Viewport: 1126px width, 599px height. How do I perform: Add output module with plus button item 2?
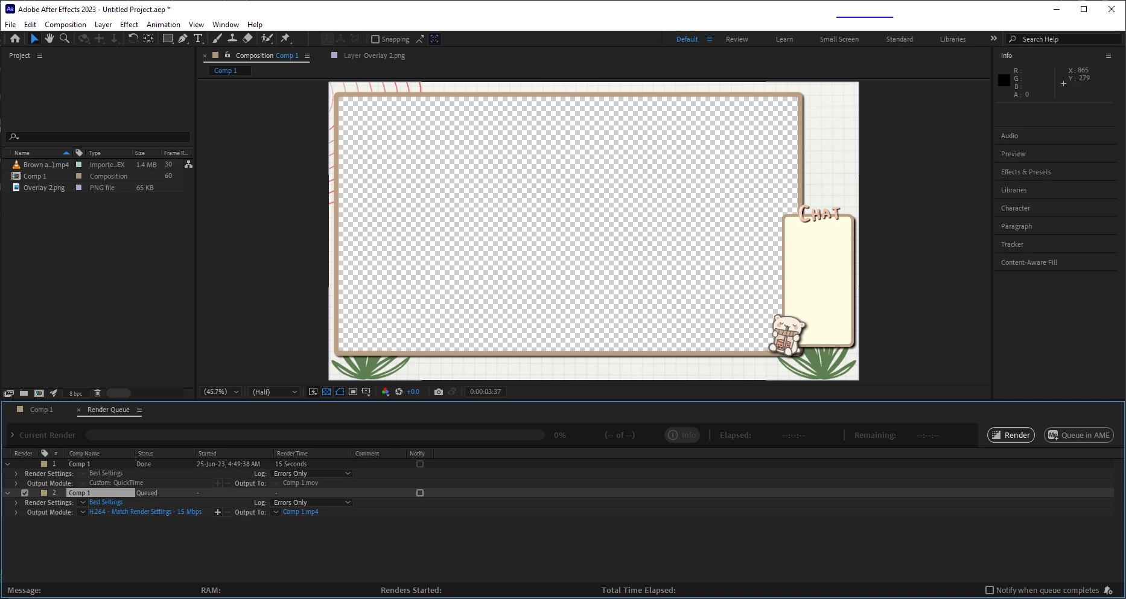tap(218, 512)
